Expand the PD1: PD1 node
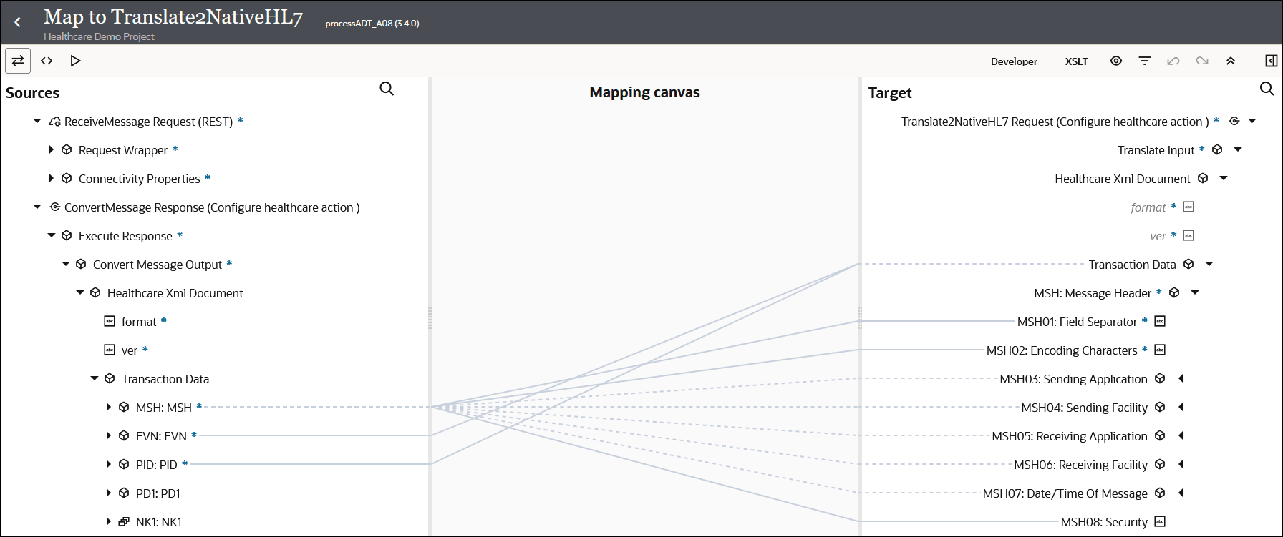 pos(108,493)
